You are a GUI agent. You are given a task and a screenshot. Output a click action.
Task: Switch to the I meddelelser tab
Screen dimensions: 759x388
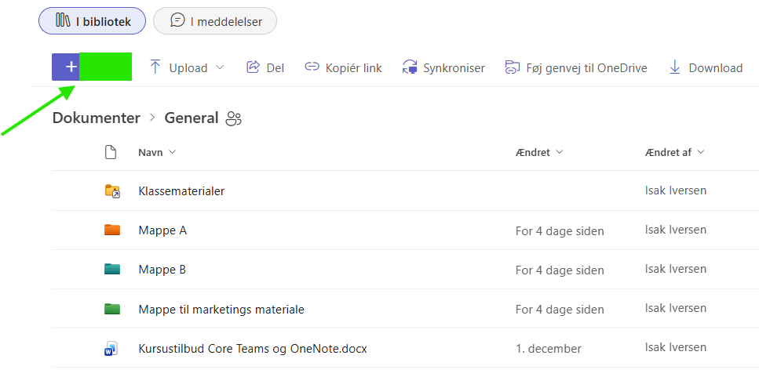tap(214, 21)
